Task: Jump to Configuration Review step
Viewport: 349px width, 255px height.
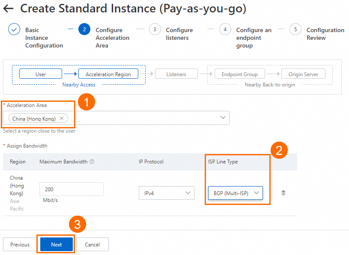Action: (x=325, y=34)
